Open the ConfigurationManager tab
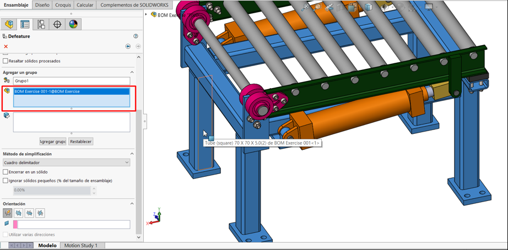 click(x=41, y=24)
